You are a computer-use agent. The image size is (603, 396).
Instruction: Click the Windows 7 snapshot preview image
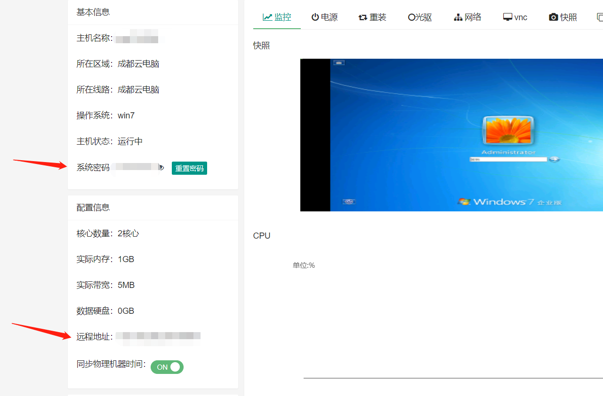(451, 135)
